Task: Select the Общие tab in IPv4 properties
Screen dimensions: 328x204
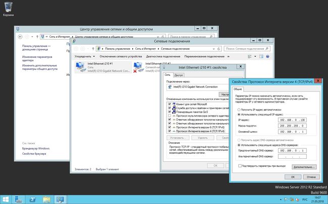Action: (x=238, y=89)
